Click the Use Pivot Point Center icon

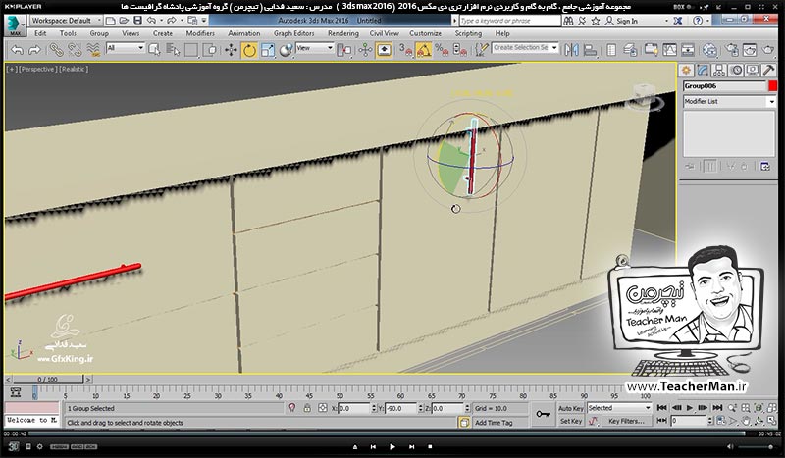pos(344,50)
